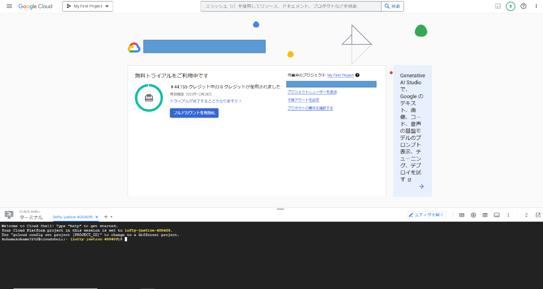The width and height of the screenshot is (543, 289).
Task: Toggle Cloud Shell expand/collapse arrows
Action: point(526,215)
